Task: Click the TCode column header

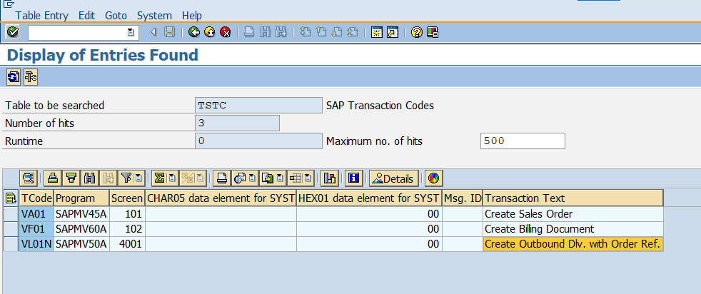Action: coord(36,198)
